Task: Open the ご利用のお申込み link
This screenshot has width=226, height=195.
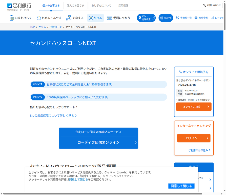Action: coord(199,150)
